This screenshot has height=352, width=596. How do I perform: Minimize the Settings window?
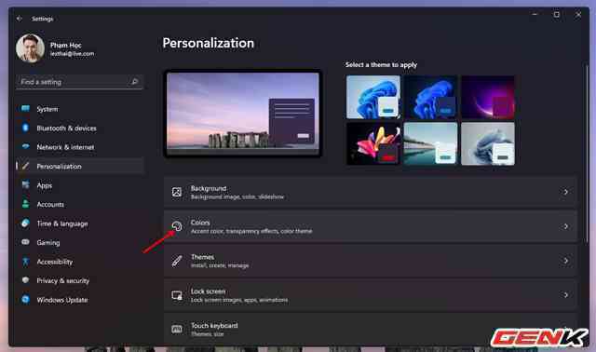[x=535, y=15]
